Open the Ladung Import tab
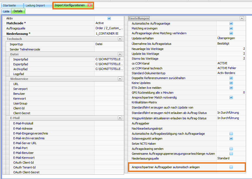The width and height of the screenshot is (252, 179). [x=35, y=5]
